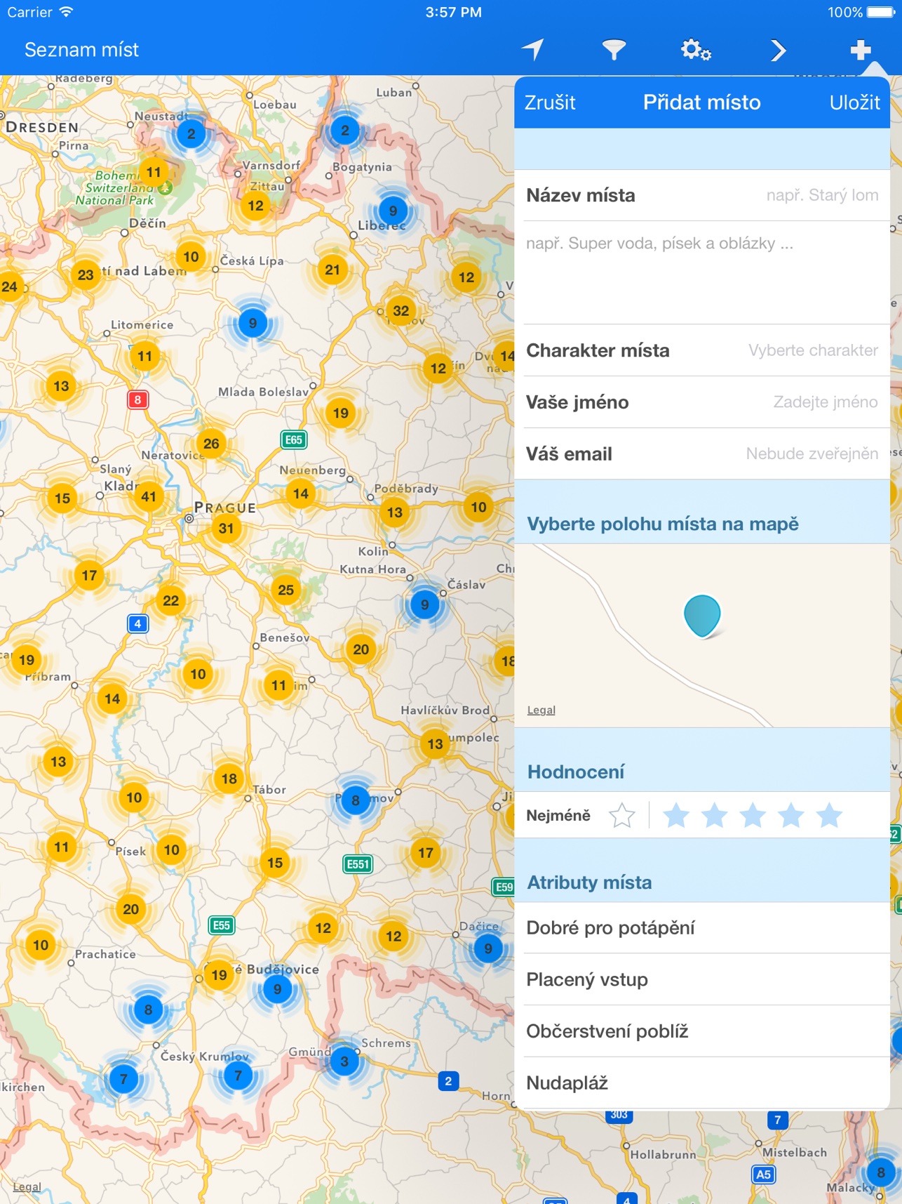Open the Seznam míst list

pyautogui.click(x=81, y=50)
